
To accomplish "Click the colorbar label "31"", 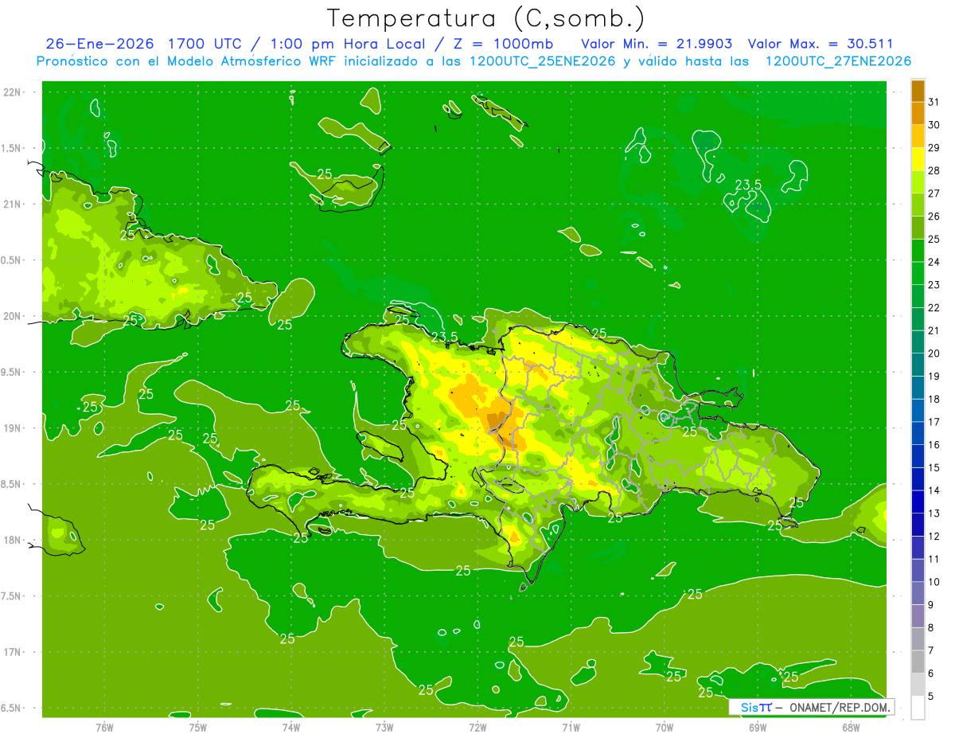I will (x=934, y=102).
